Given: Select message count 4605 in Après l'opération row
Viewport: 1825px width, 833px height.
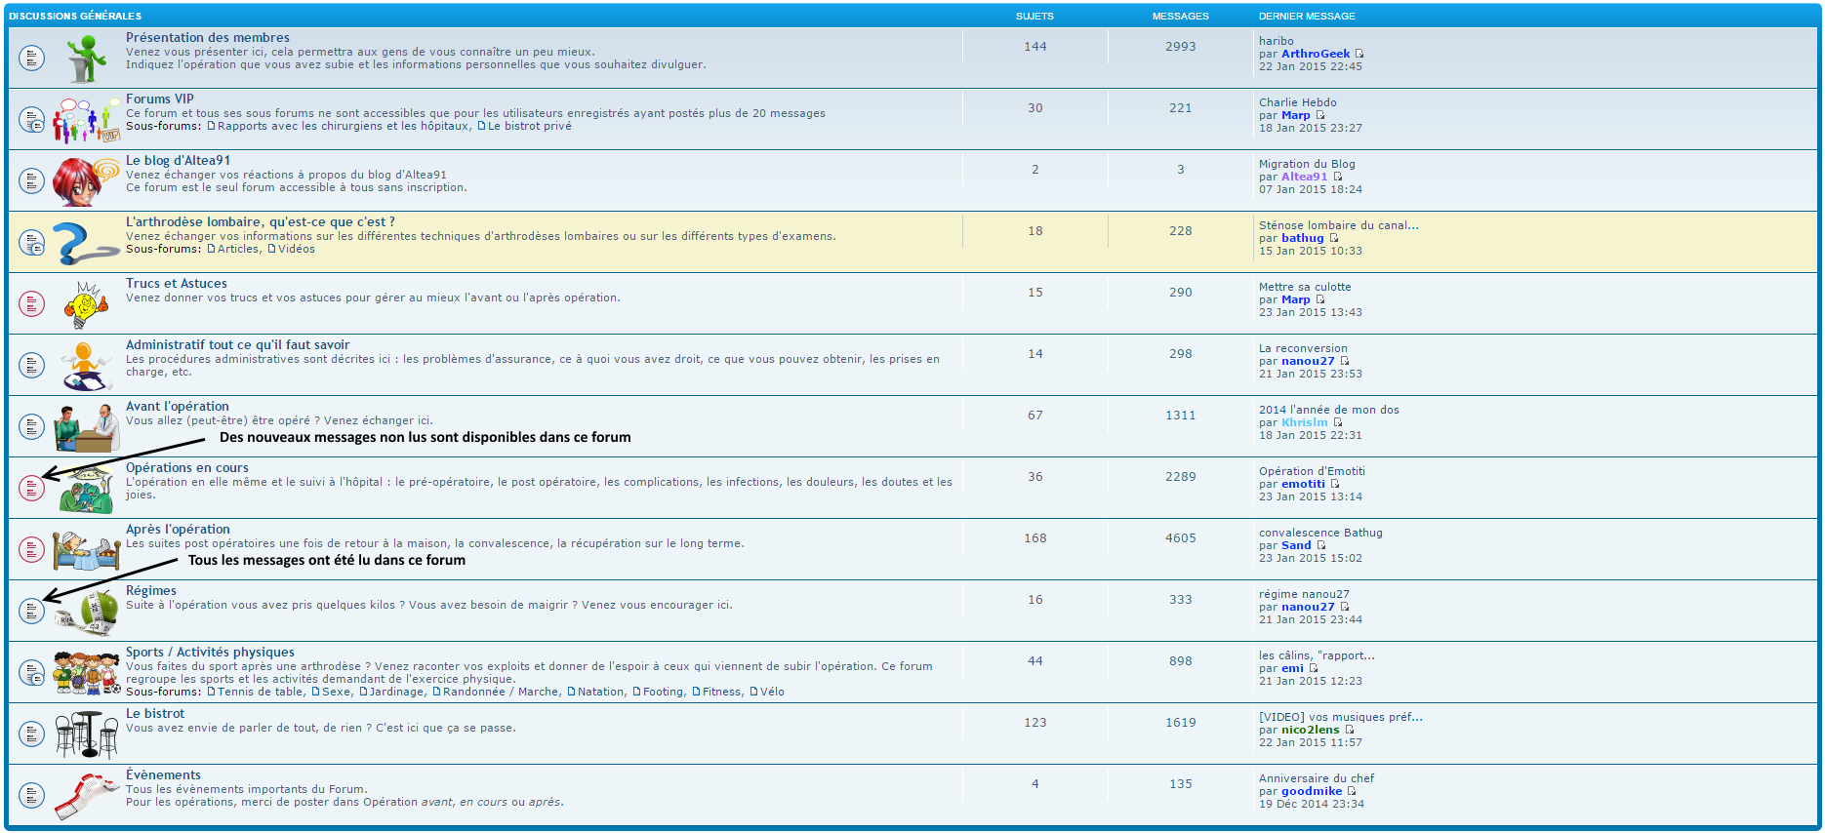Looking at the screenshot, I should pyautogui.click(x=1181, y=538).
